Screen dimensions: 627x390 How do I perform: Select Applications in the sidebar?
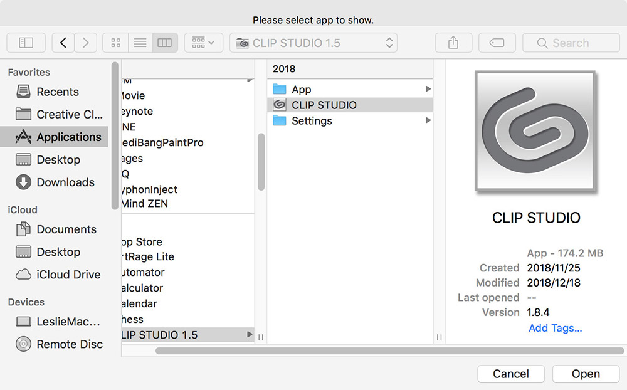pos(54,137)
